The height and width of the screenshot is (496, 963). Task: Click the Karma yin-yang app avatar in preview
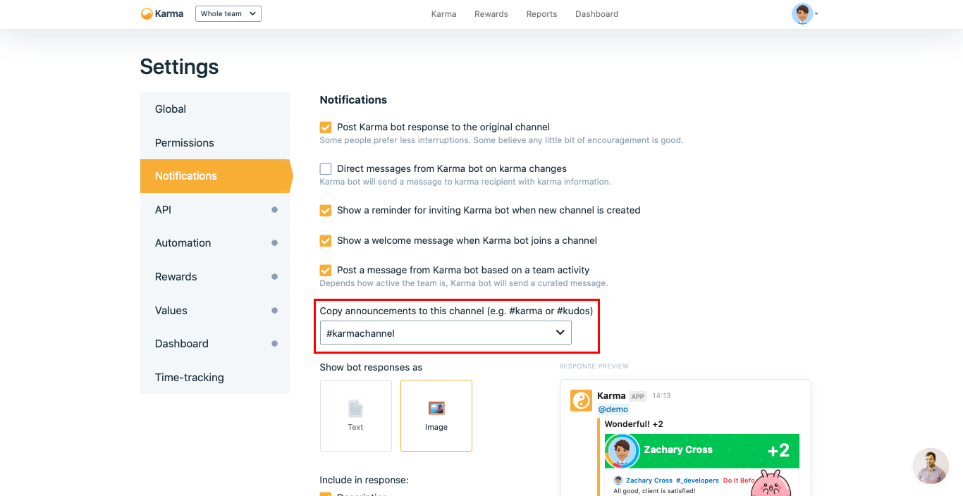(581, 401)
